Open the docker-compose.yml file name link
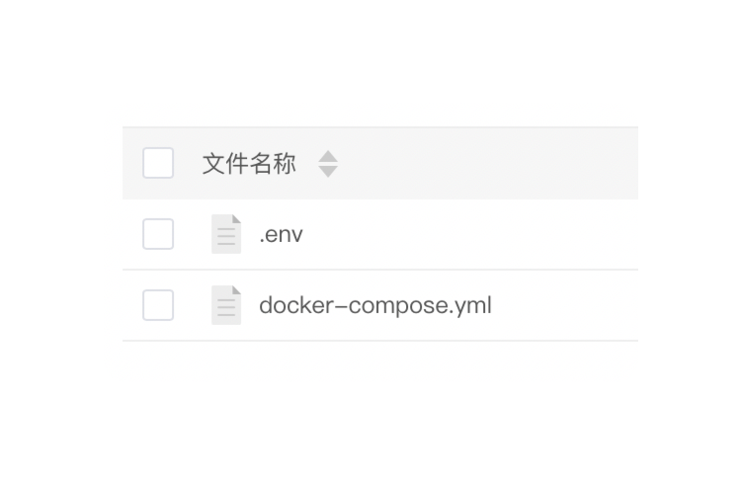Image resolution: width=741 pixels, height=486 pixels. pyautogui.click(x=374, y=305)
